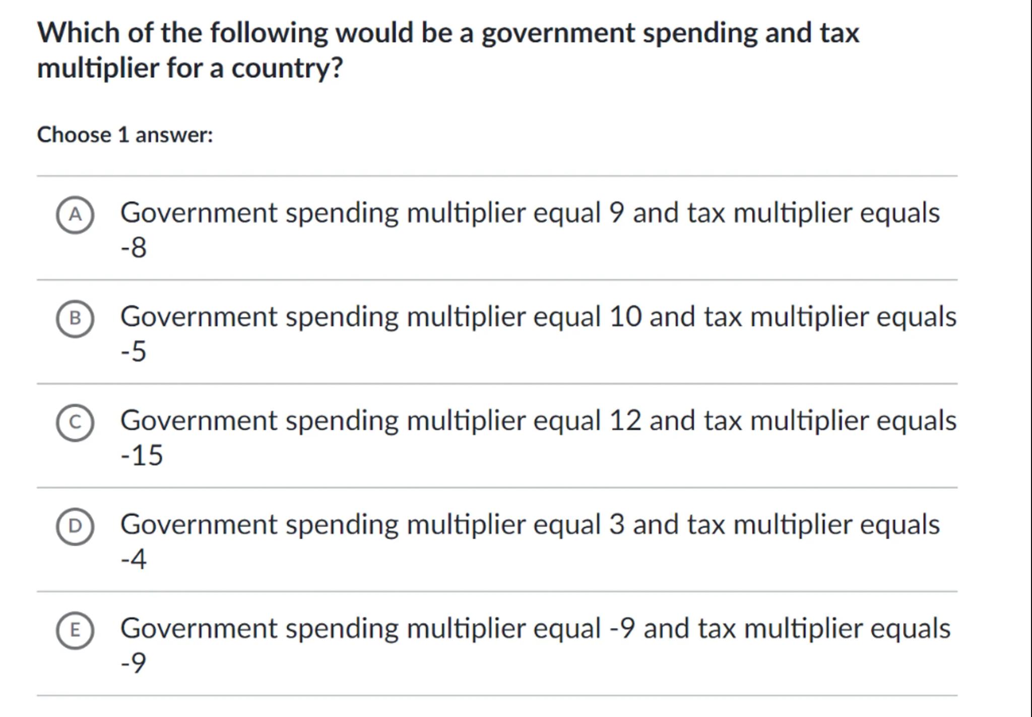Image resolution: width=1032 pixels, height=717 pixels.
Task: Select radio button B
Action: (75, 318)
